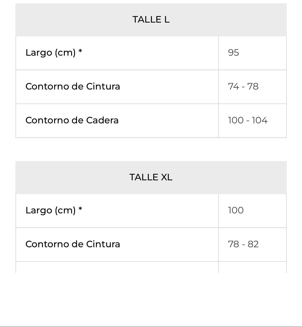302x327 pixels.
Task: Click the 100 length value for TALLE XL
Action: (236, 210)
